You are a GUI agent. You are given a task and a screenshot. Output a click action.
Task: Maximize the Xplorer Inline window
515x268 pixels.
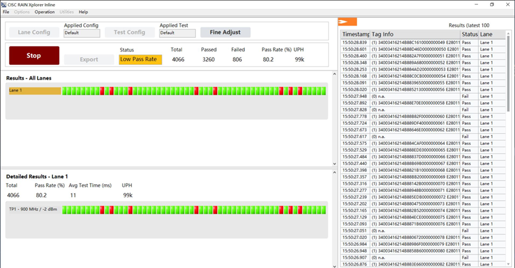(492, 4)
